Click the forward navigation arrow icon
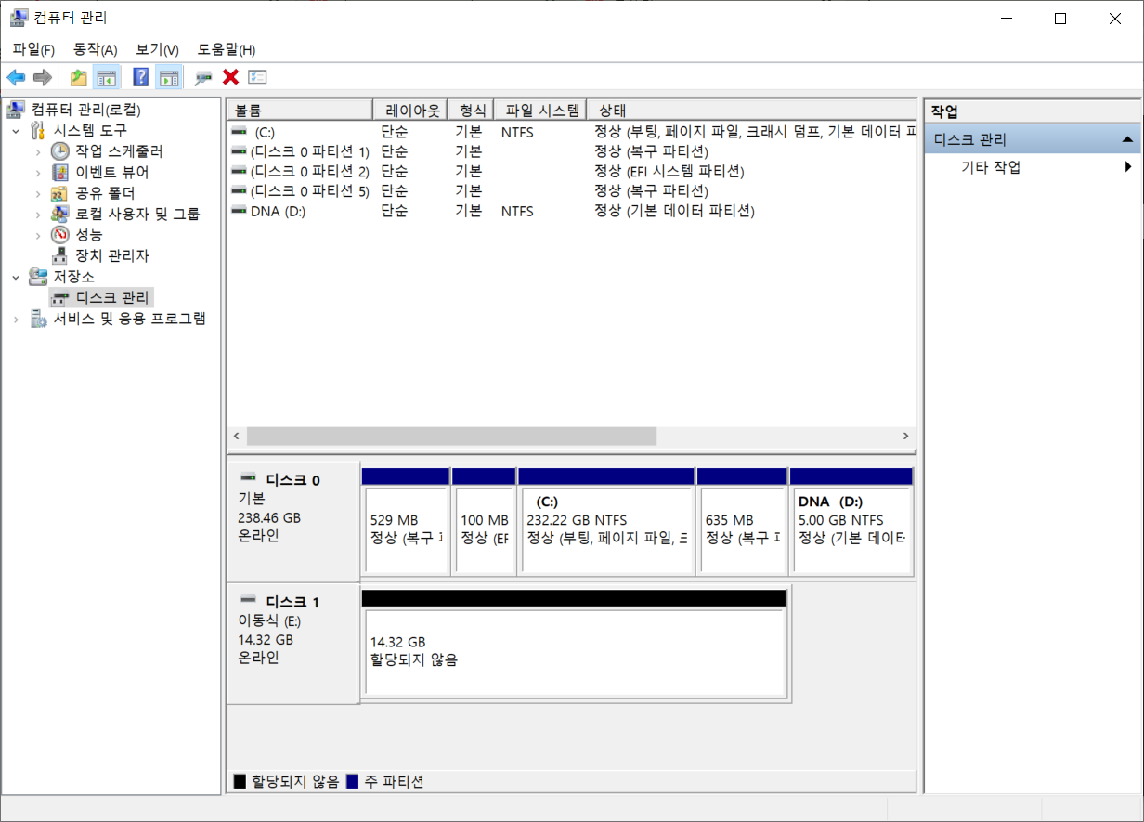This screenshot has height=822, width=1144. [x=42, y=76]
